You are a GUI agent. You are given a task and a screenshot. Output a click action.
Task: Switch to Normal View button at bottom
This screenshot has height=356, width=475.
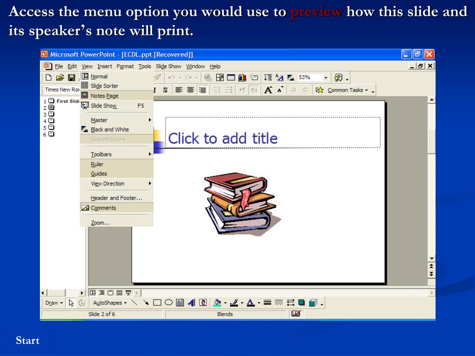[x=93, y=293]
